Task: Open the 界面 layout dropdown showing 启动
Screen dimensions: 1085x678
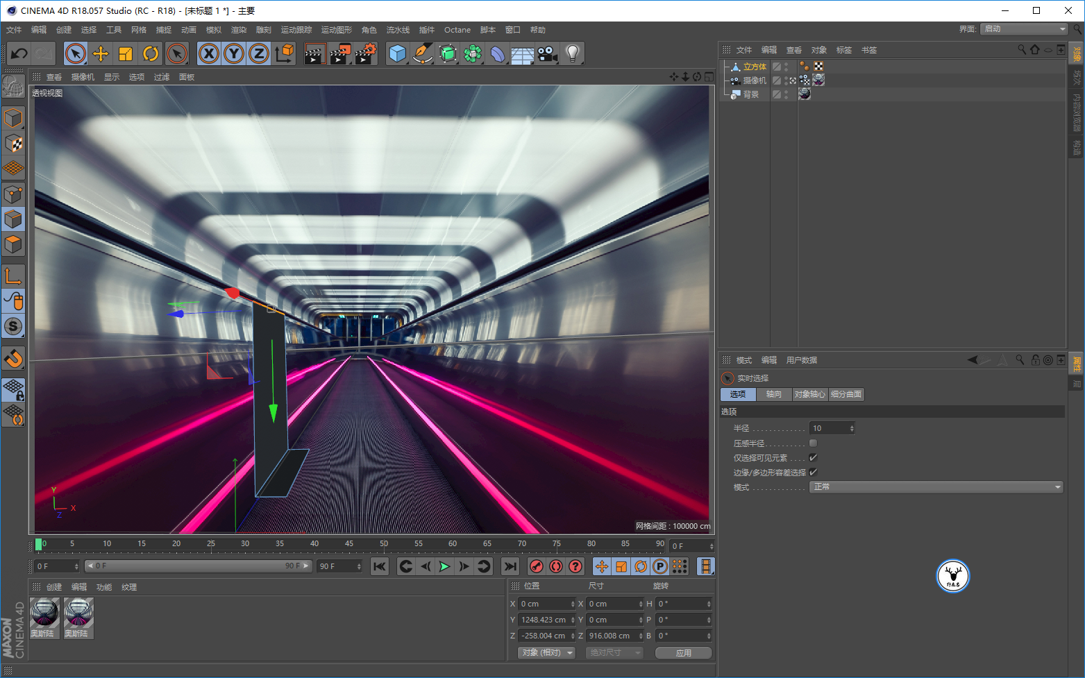Action: (1024, 29)
